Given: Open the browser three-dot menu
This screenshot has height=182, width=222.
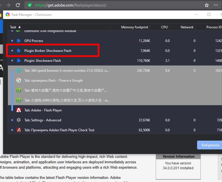Looking at the screenshot, I should (x=216, y=5).
